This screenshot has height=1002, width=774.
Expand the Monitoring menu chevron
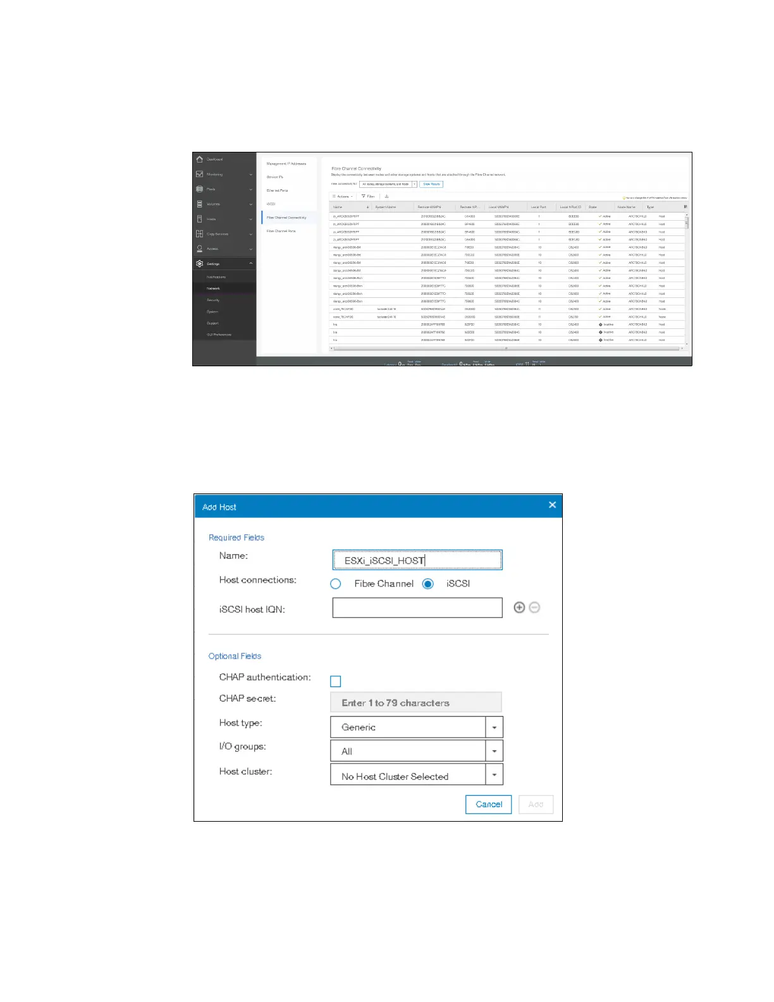(x=251, y=175)
